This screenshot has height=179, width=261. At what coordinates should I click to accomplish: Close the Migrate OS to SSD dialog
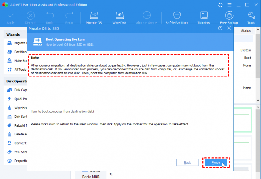click(x=229, y=28)
